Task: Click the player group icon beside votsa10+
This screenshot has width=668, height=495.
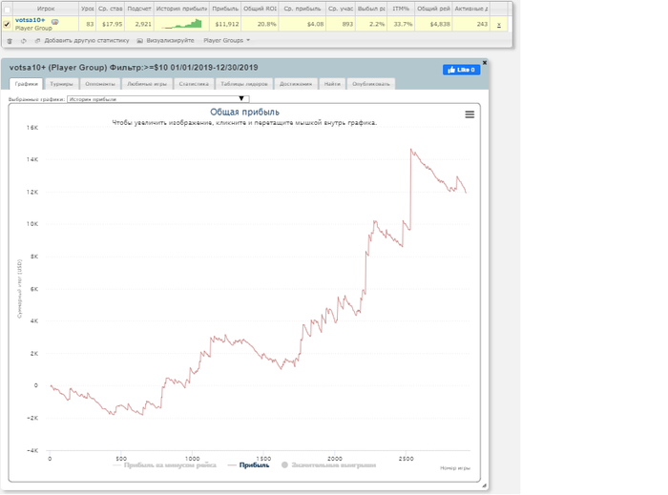Action: (x=55, y=21)
